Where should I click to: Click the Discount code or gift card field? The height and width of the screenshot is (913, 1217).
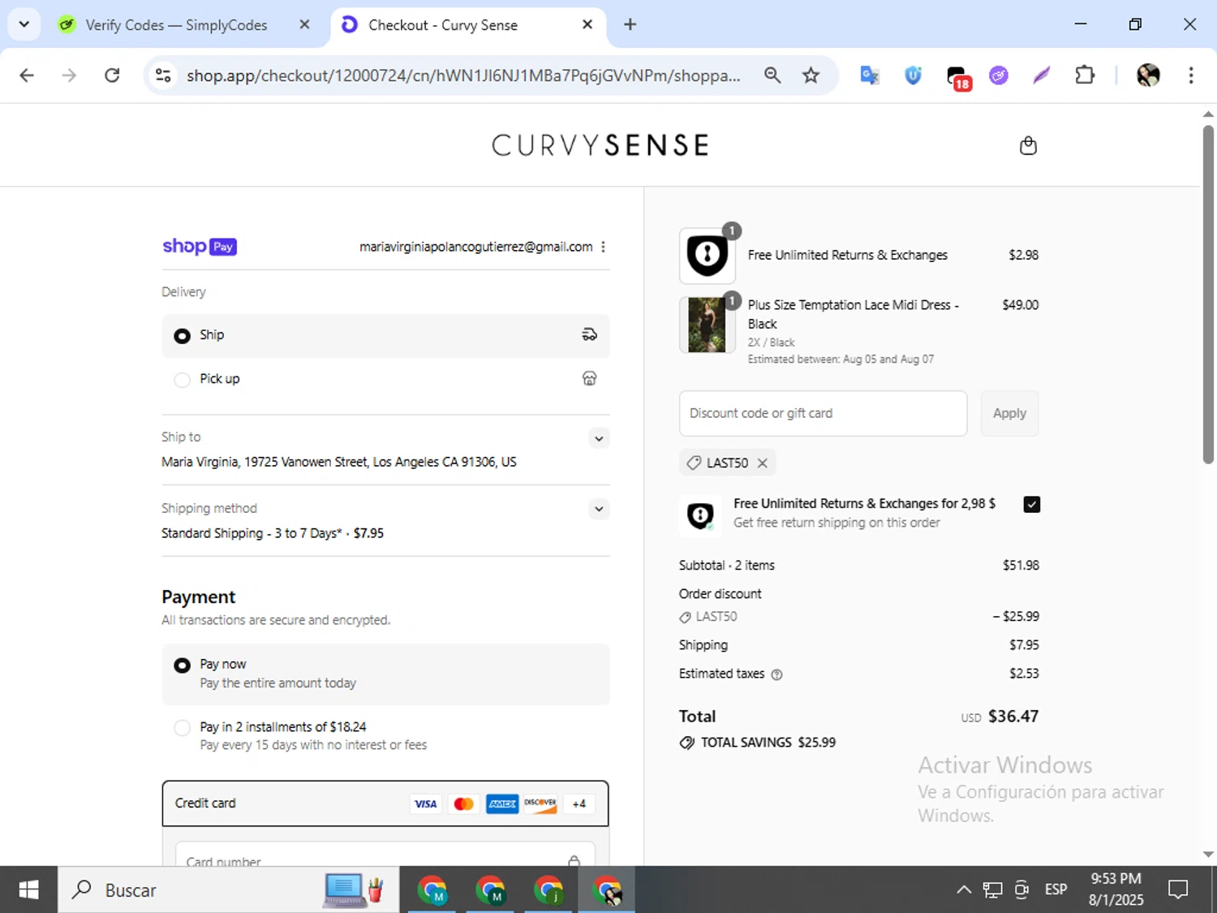(823, 413)
